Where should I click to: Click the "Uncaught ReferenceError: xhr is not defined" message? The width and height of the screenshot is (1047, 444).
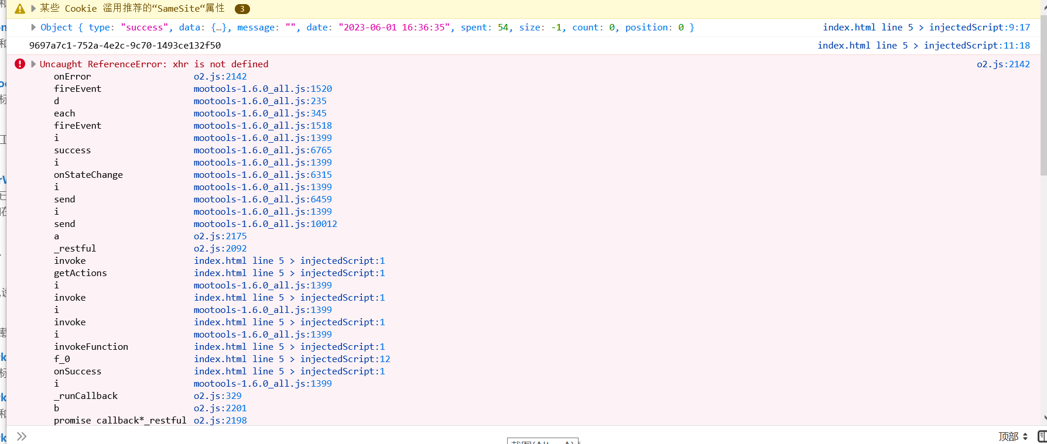(154, 64)
